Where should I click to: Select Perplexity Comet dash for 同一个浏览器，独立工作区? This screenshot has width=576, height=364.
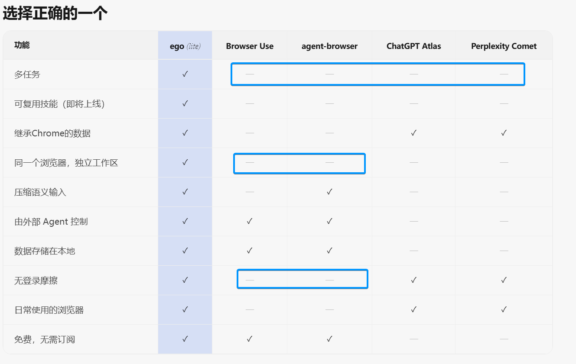pyautogui.click(x=504, y=163)
